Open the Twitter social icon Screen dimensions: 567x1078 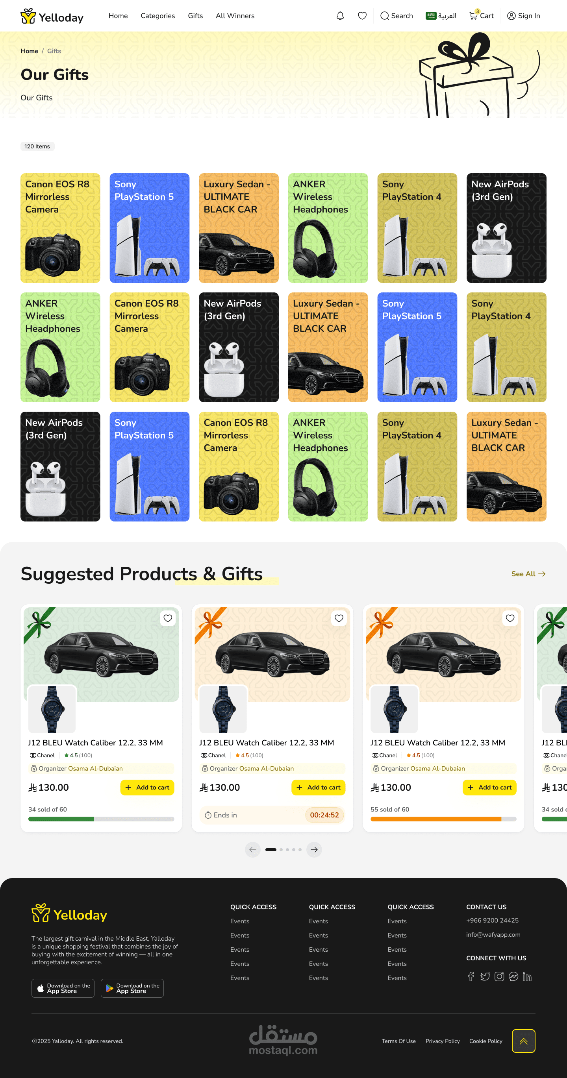(x=485, y=976)
